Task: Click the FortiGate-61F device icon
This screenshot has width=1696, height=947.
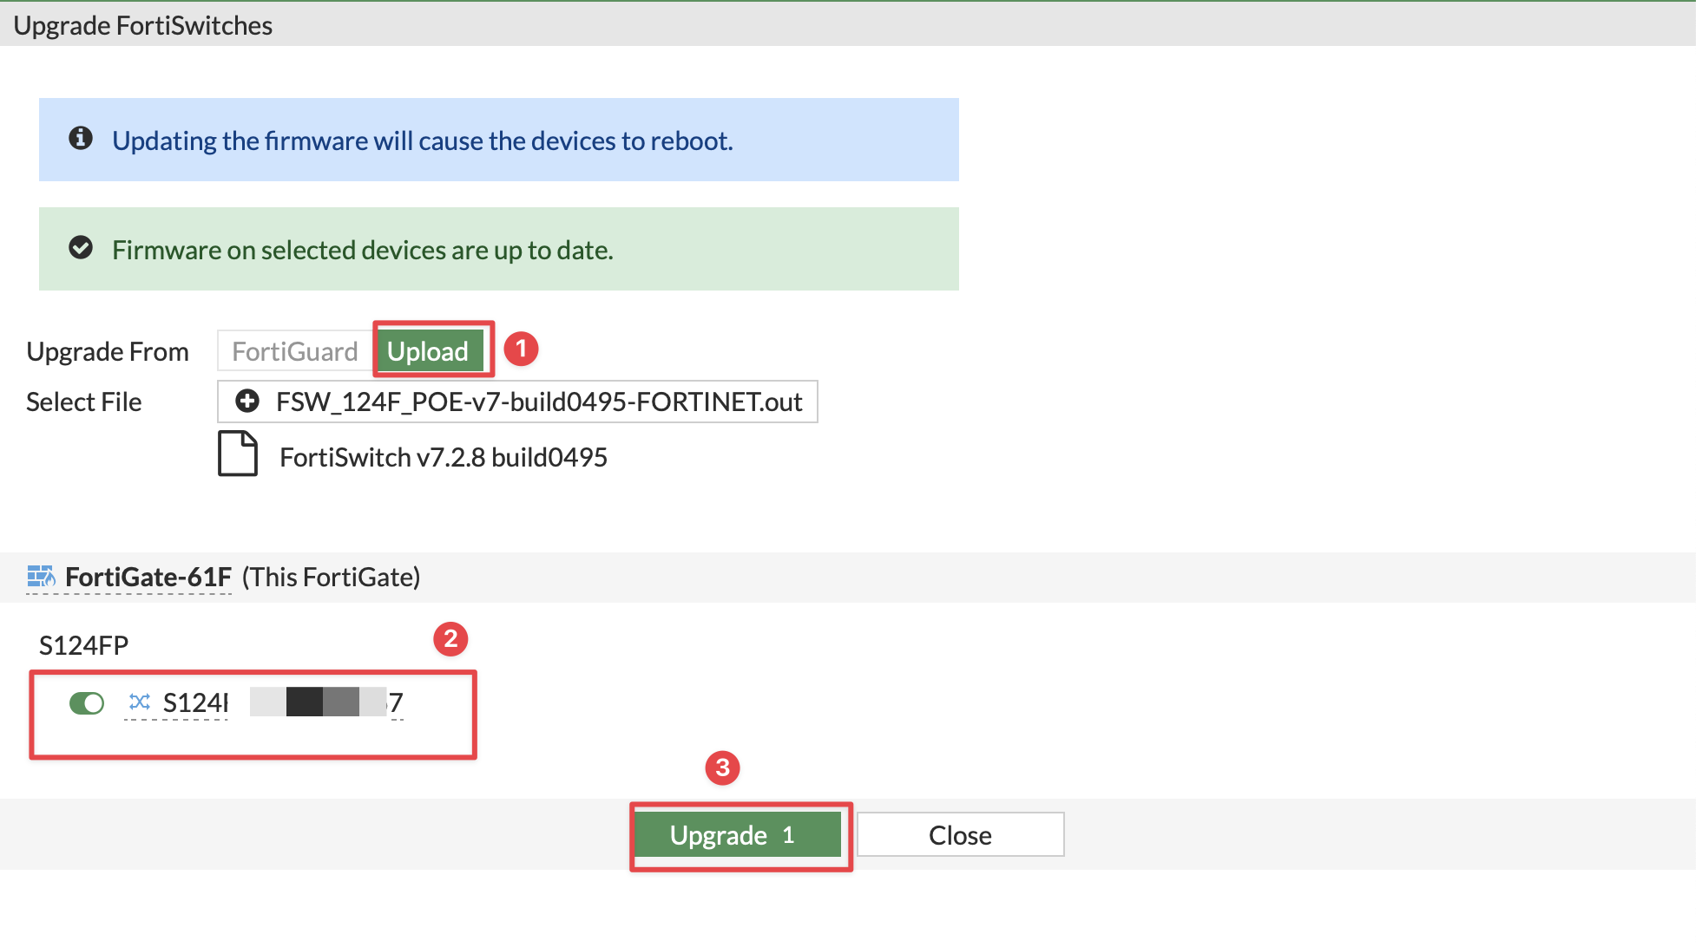Action: pyautogui.click(x=41, y=576)
